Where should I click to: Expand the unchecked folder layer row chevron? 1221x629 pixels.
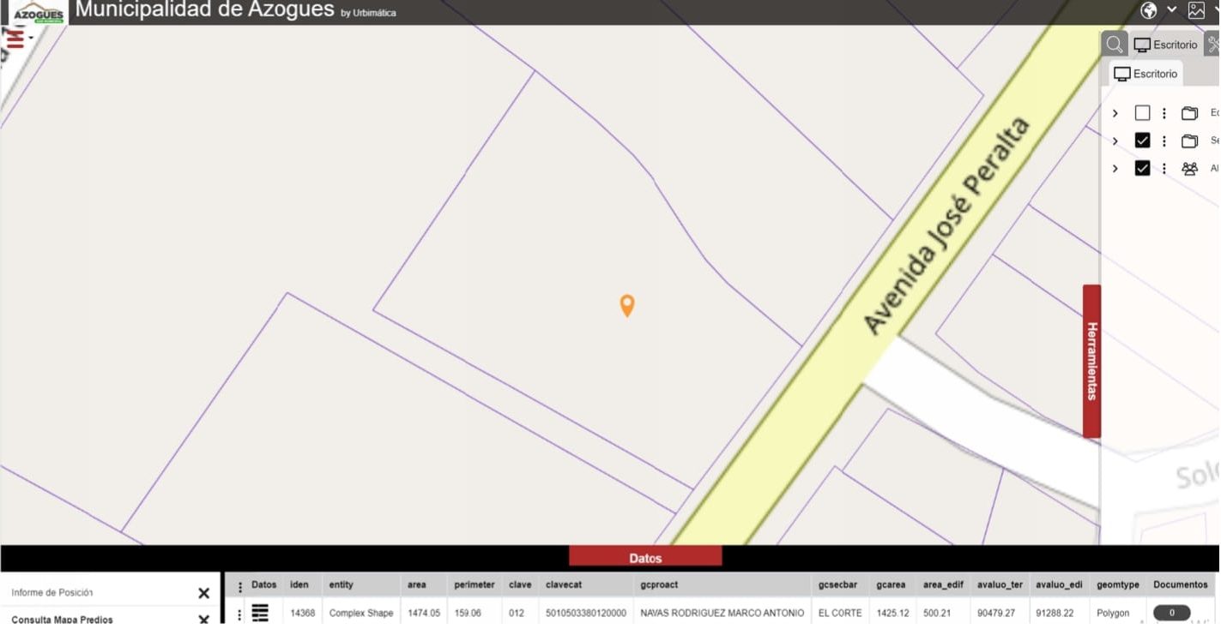[x=1115, y=113]
